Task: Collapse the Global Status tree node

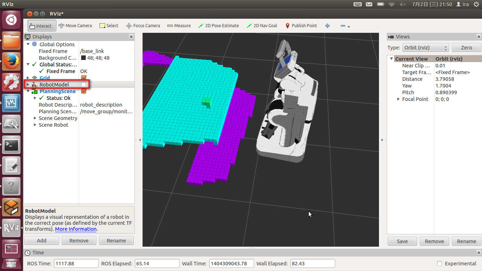Action: tap(28, 64)
